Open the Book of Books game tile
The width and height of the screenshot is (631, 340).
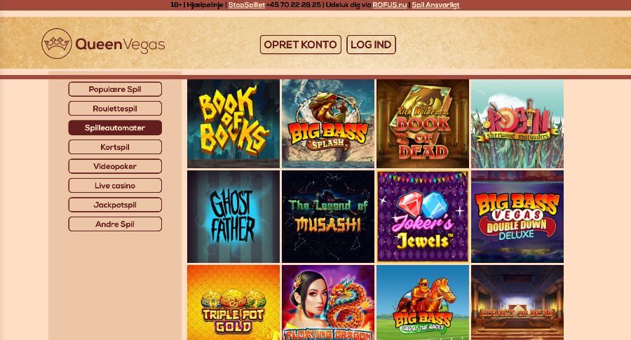(233, 123)
